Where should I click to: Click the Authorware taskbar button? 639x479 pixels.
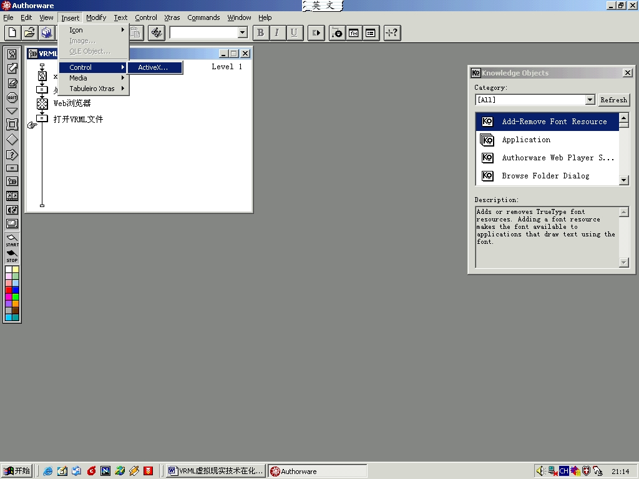(318, 471)
